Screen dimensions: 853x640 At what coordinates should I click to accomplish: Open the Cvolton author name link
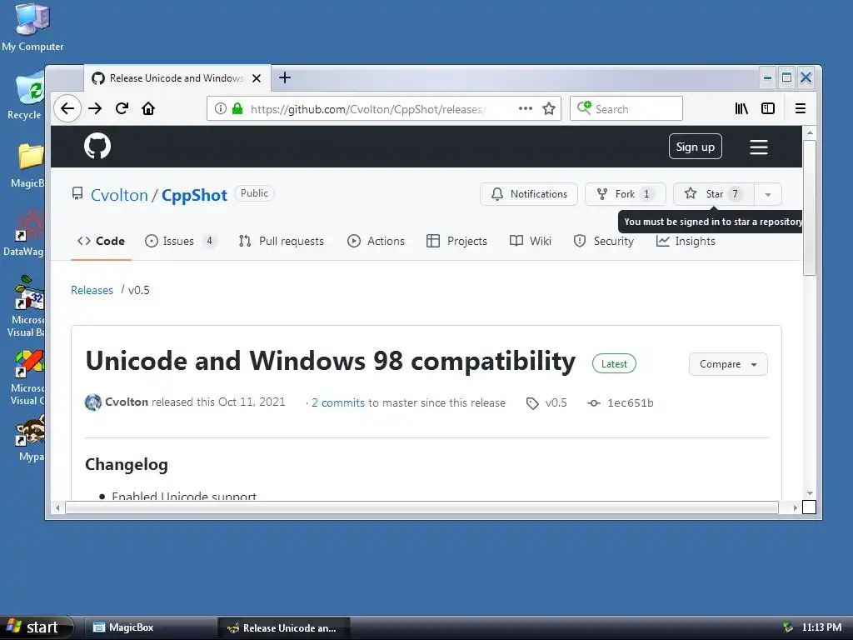[127, 402]
